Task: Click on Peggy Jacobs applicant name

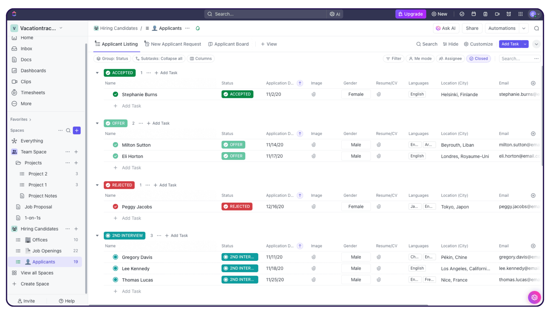Action: (137, 207)
